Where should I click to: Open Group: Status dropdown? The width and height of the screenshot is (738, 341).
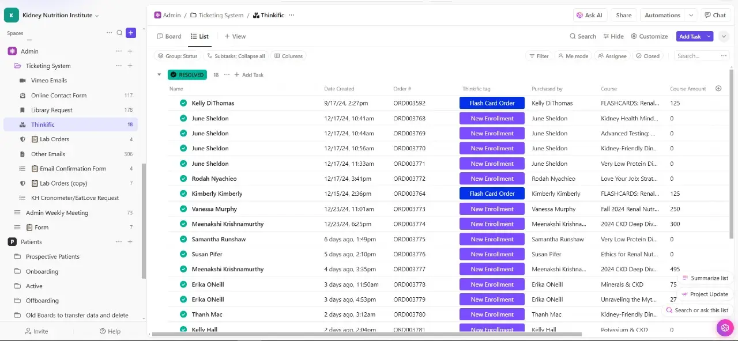pos(178,56)
